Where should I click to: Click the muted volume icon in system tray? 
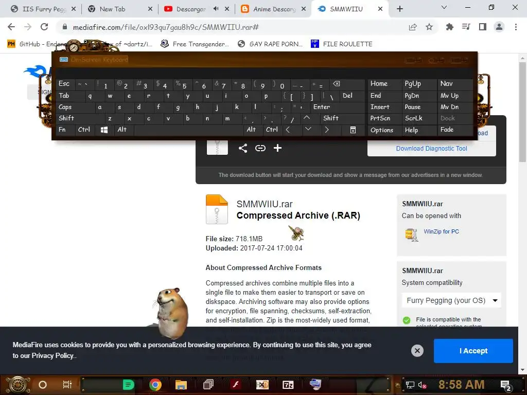(x=422, y=385)
